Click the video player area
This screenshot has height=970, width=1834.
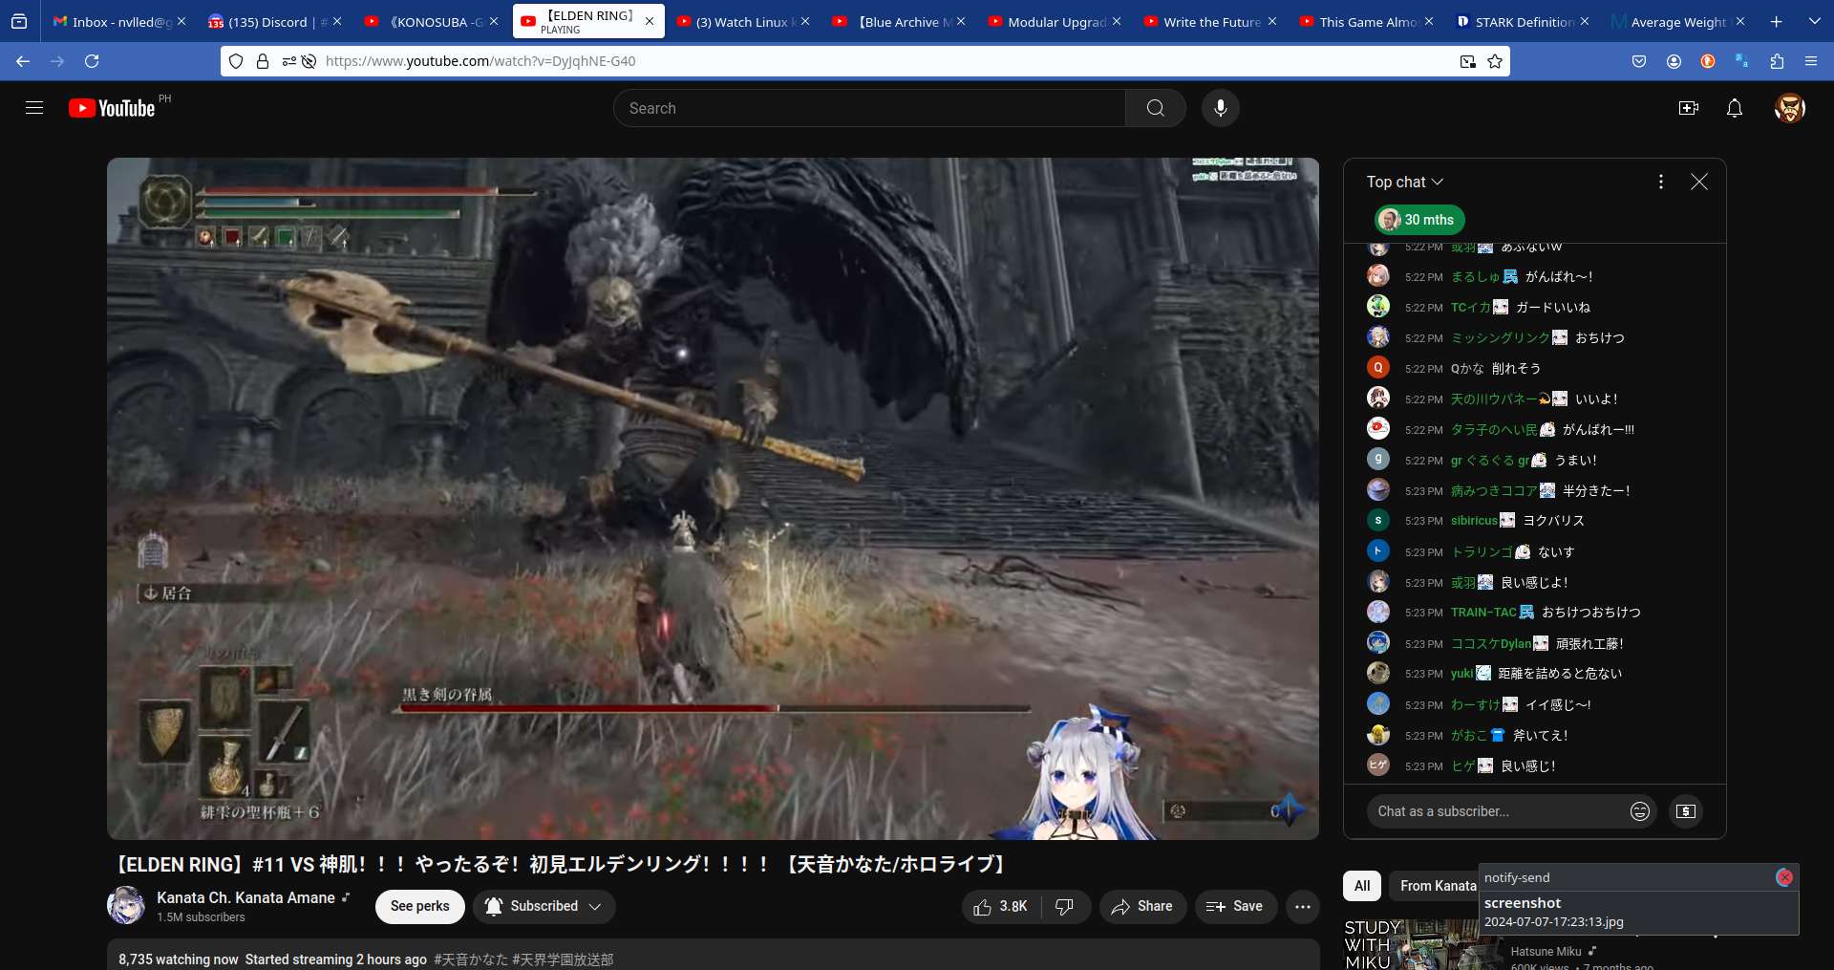[x=713, y=499]
